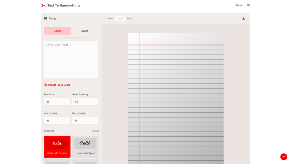Click the Left (pixels) field

[x=57, y=121]
